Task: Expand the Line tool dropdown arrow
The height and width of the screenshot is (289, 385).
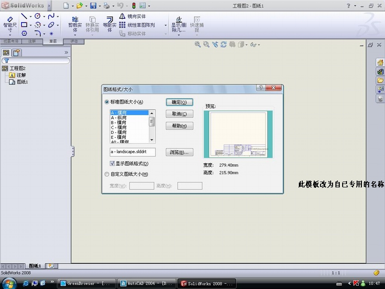Action: [x=31, y=17]
